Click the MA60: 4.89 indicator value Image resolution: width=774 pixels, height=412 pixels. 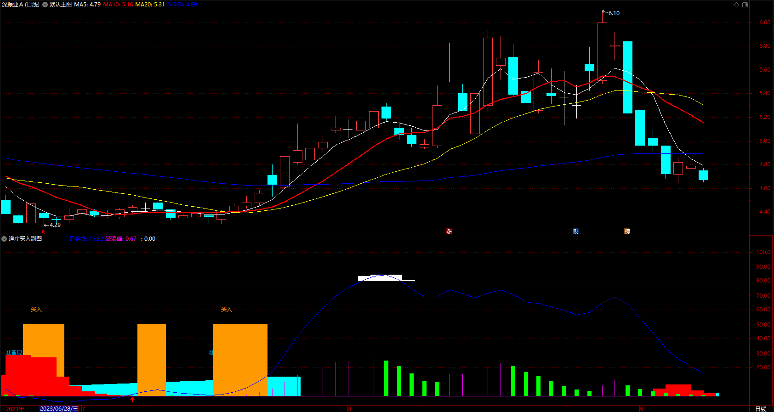[182, 5]
